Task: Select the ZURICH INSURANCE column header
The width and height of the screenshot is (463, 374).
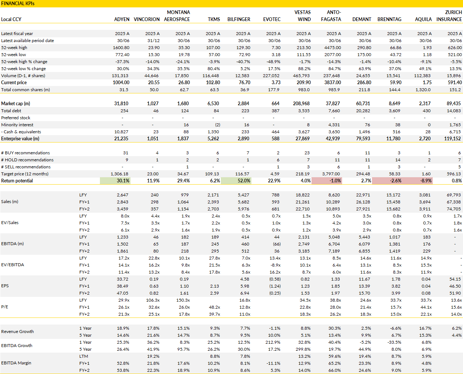Action: coord(449,16)
